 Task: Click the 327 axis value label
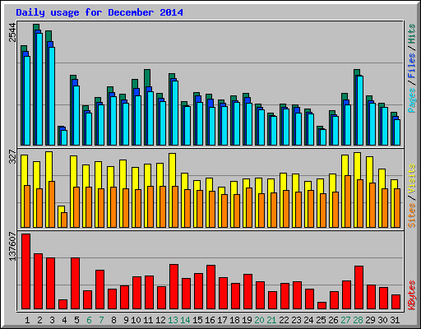click(12, 156)
